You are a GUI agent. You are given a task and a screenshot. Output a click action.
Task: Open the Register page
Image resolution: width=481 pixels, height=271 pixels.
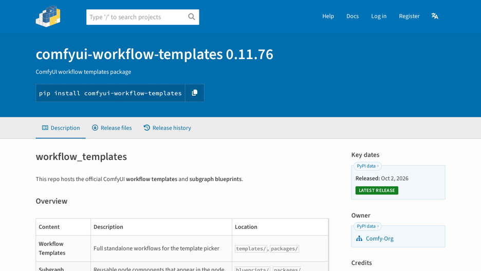coord(409,16)
